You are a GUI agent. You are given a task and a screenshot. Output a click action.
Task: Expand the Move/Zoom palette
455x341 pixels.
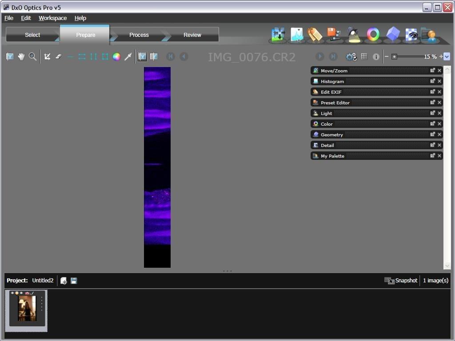point(376,71)
